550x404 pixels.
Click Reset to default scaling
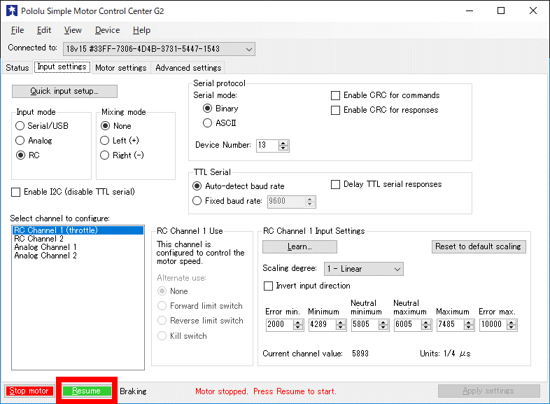click(479, 246)
